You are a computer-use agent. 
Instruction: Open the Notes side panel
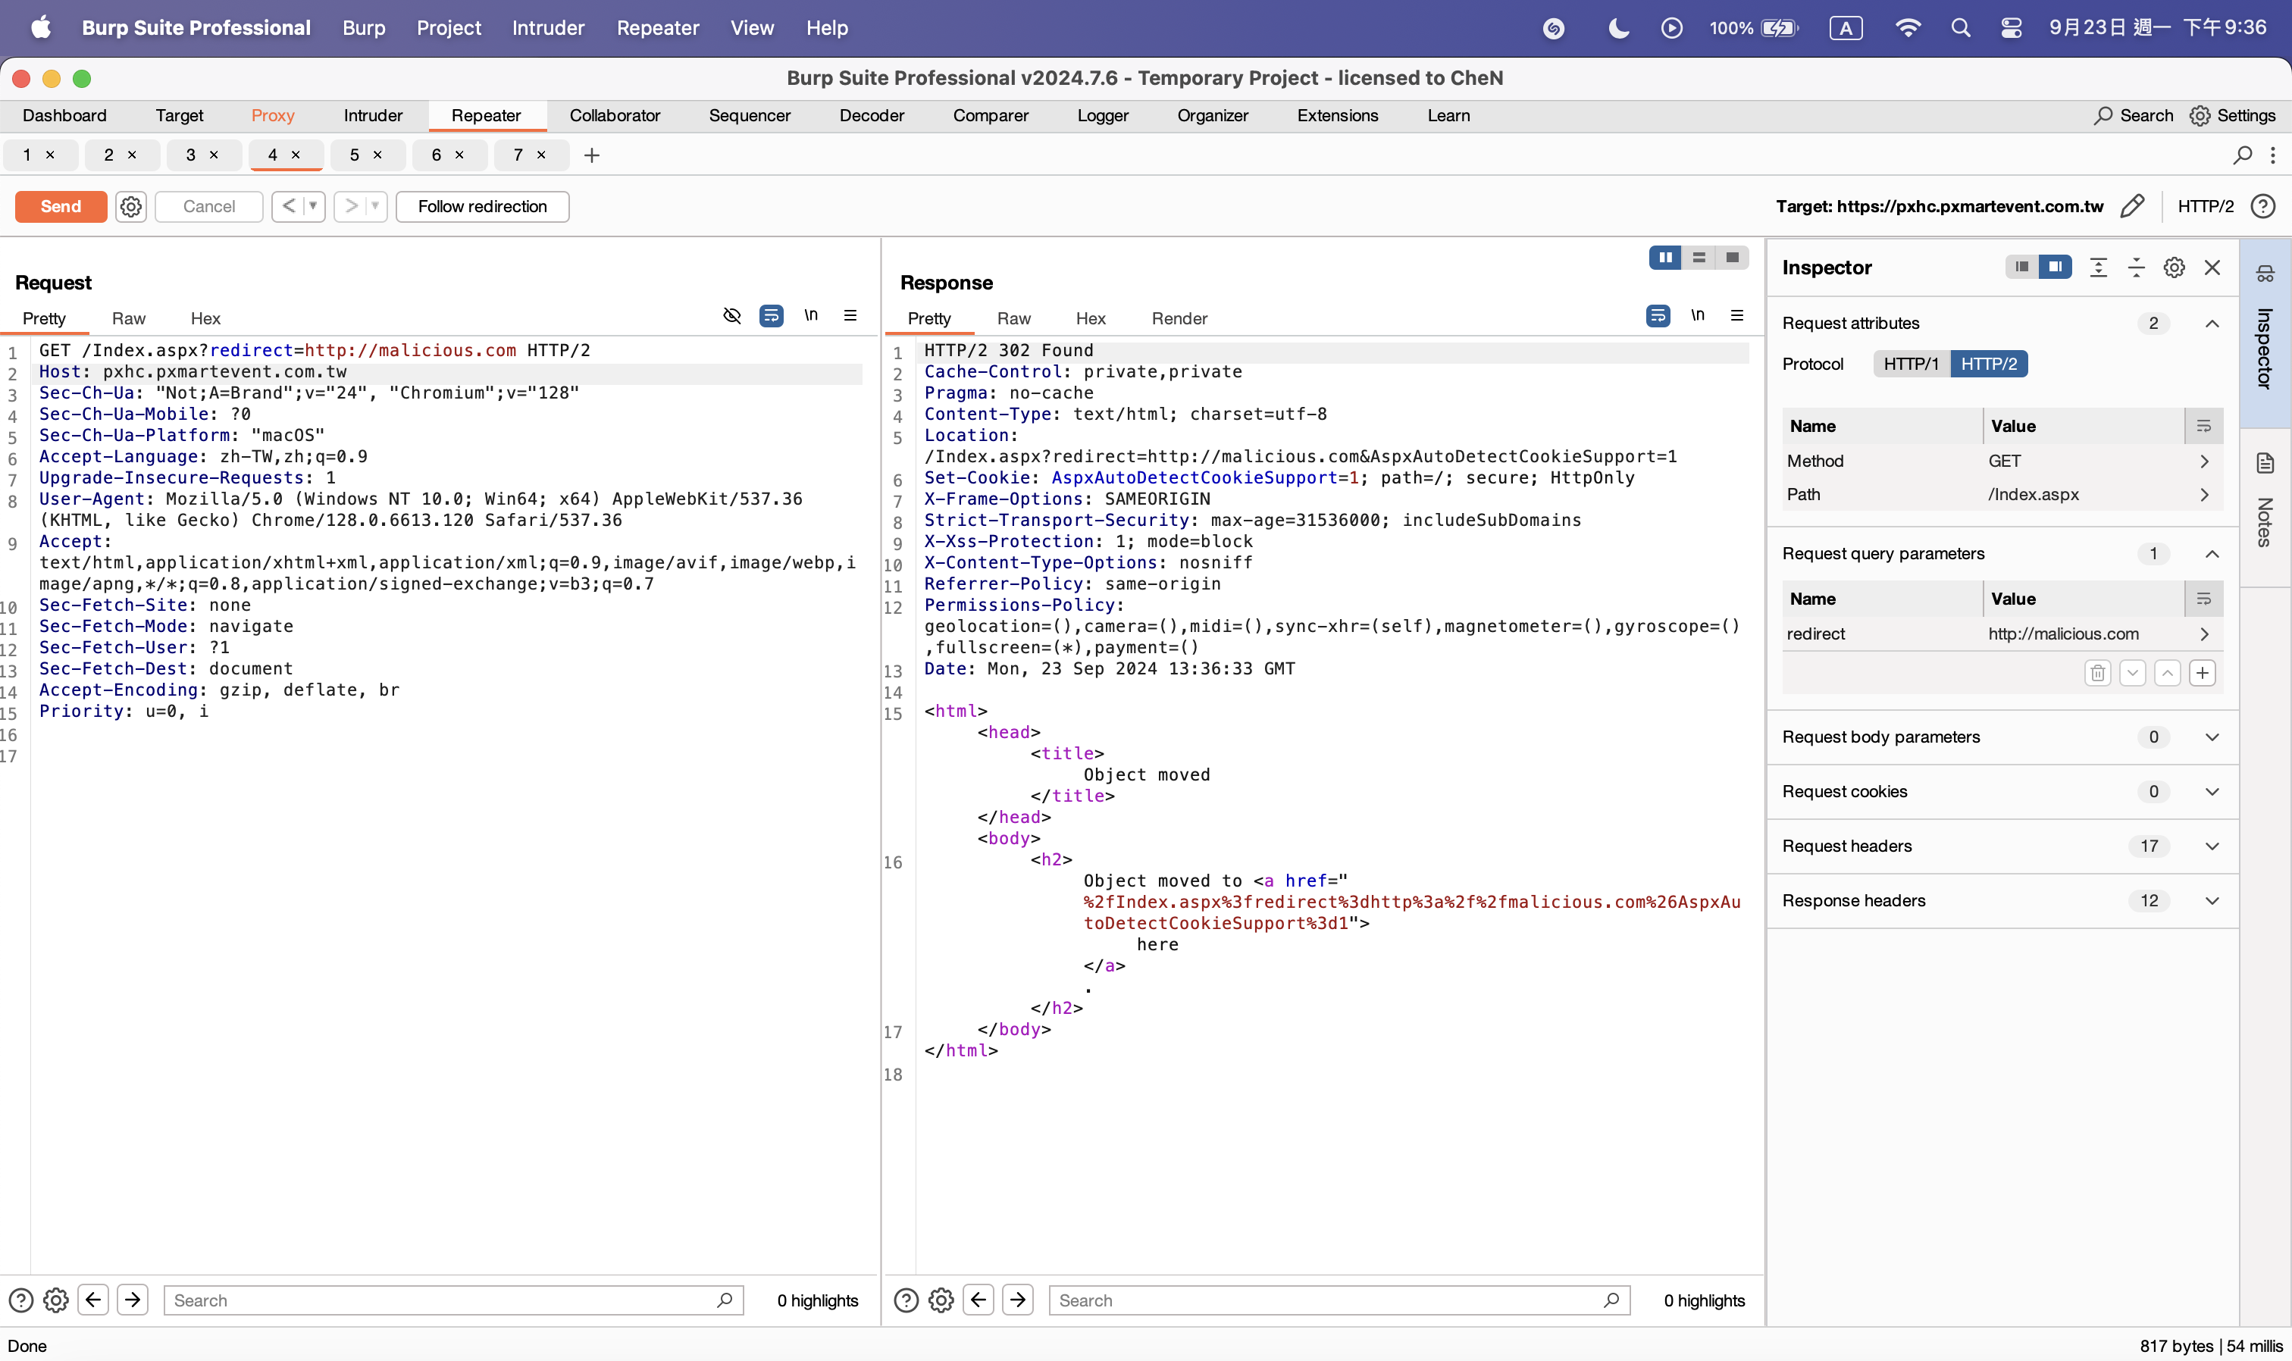pyautogui.click(x=2265, y=502)
